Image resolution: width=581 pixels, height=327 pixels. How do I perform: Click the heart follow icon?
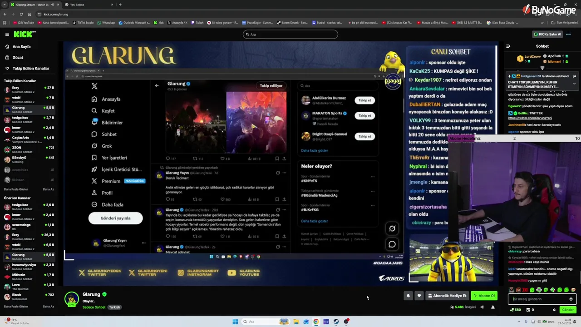(x=419, y=296)
